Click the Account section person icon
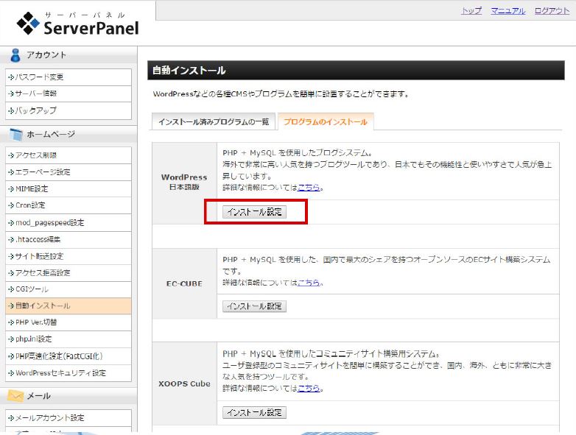576x435 pixels. pos(15,55)
